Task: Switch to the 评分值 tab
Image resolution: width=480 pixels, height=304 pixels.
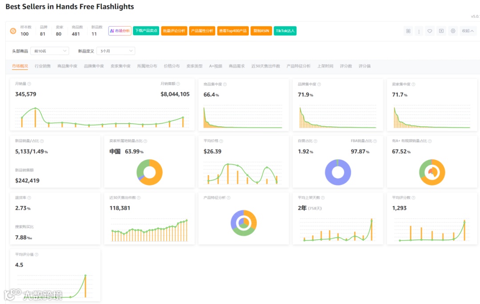Action: coord(364,66)
